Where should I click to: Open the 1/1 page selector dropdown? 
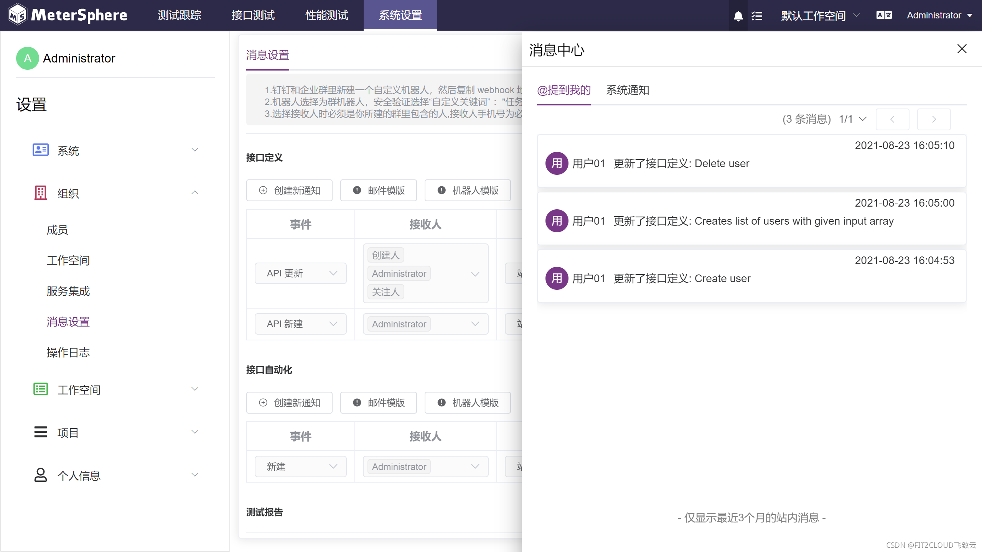(x=852, y=119)
